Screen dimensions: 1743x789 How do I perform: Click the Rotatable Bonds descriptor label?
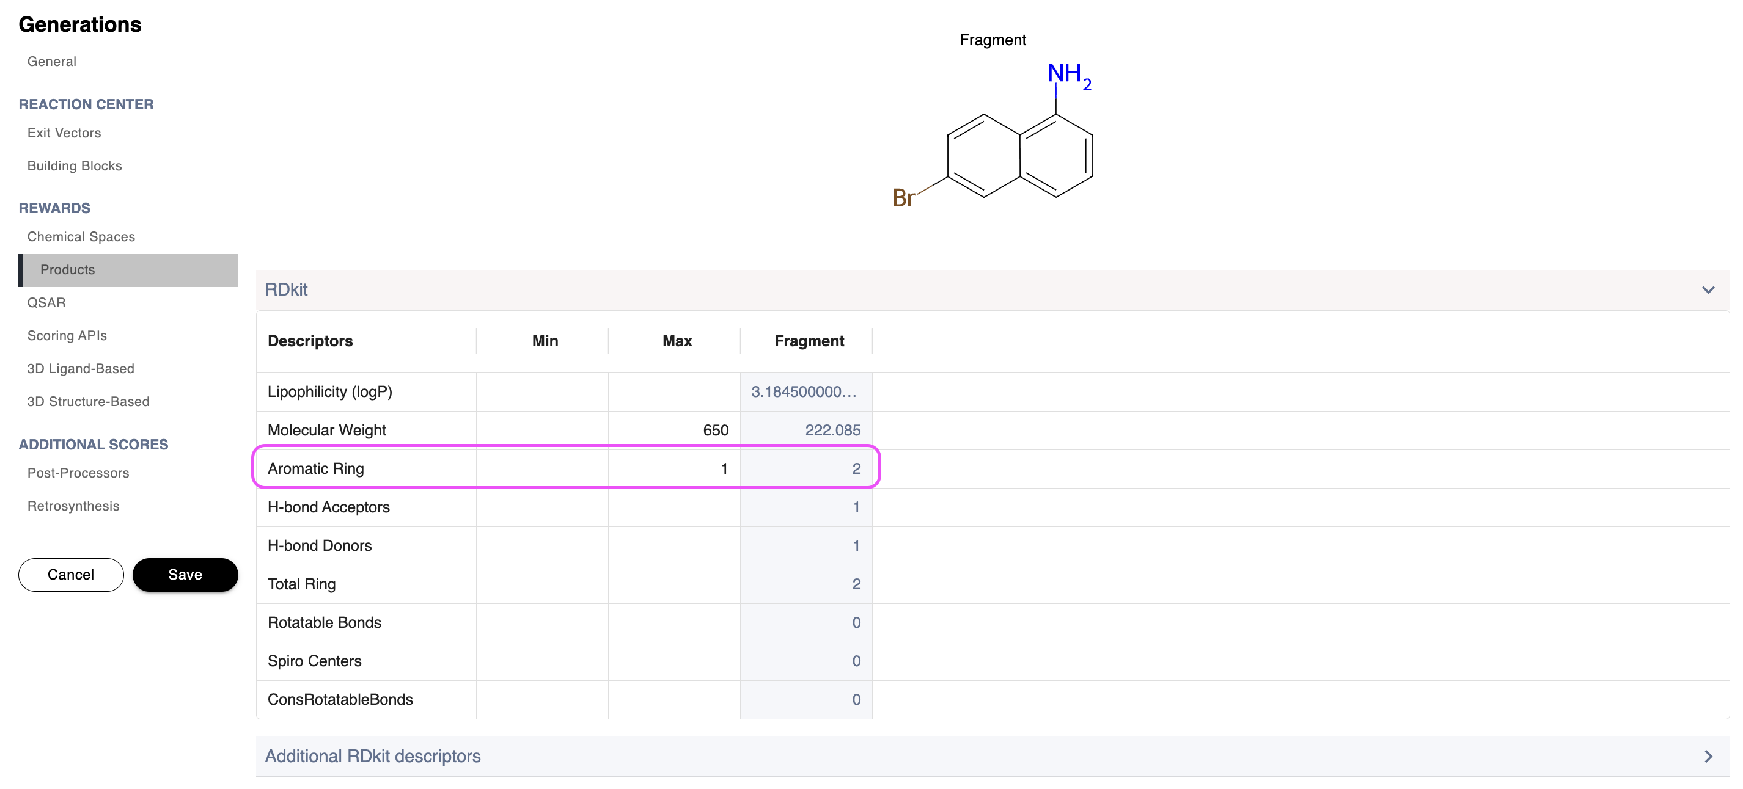click(325, 624)
